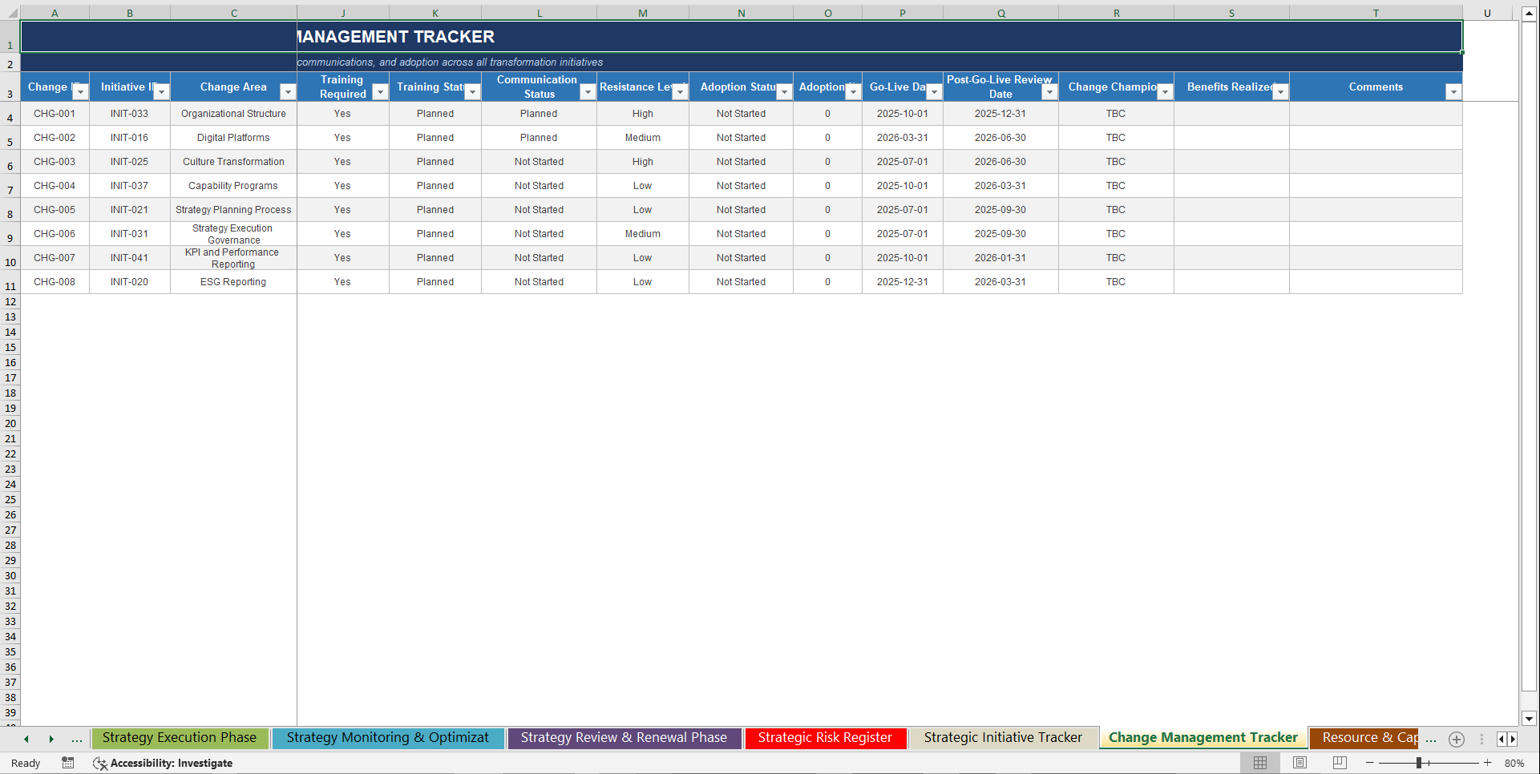Select the CHG-008 cell
The image size is (1540, 774).
point(55,282)
